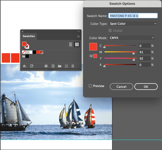Select the Registration swatch
The height and width of the screenshot is (150, 162).
[27, 52]
